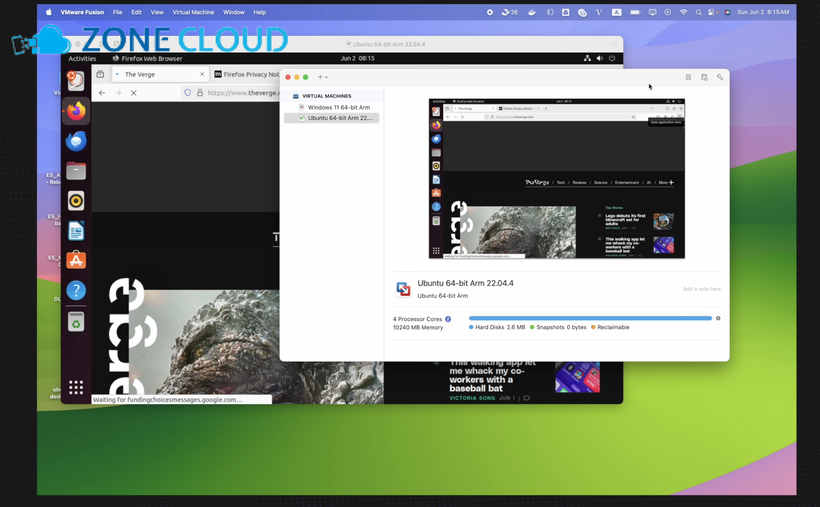The image size is (820, 507).
Task: Open the Help icon in the Ubuntu dock
Action: (76, 290)
